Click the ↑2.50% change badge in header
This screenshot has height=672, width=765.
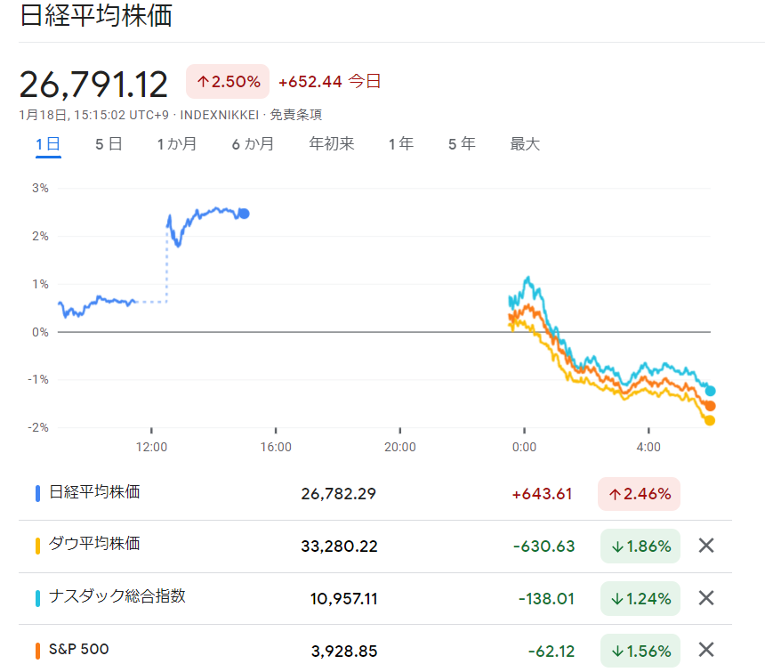click(x=228, y=82)
